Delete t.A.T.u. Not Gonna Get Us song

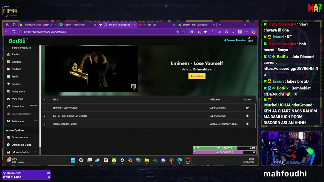click(247, 116)
